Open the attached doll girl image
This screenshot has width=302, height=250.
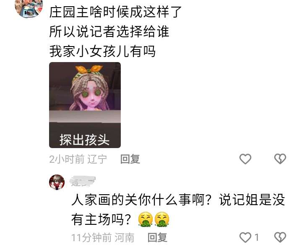[85, 105]
